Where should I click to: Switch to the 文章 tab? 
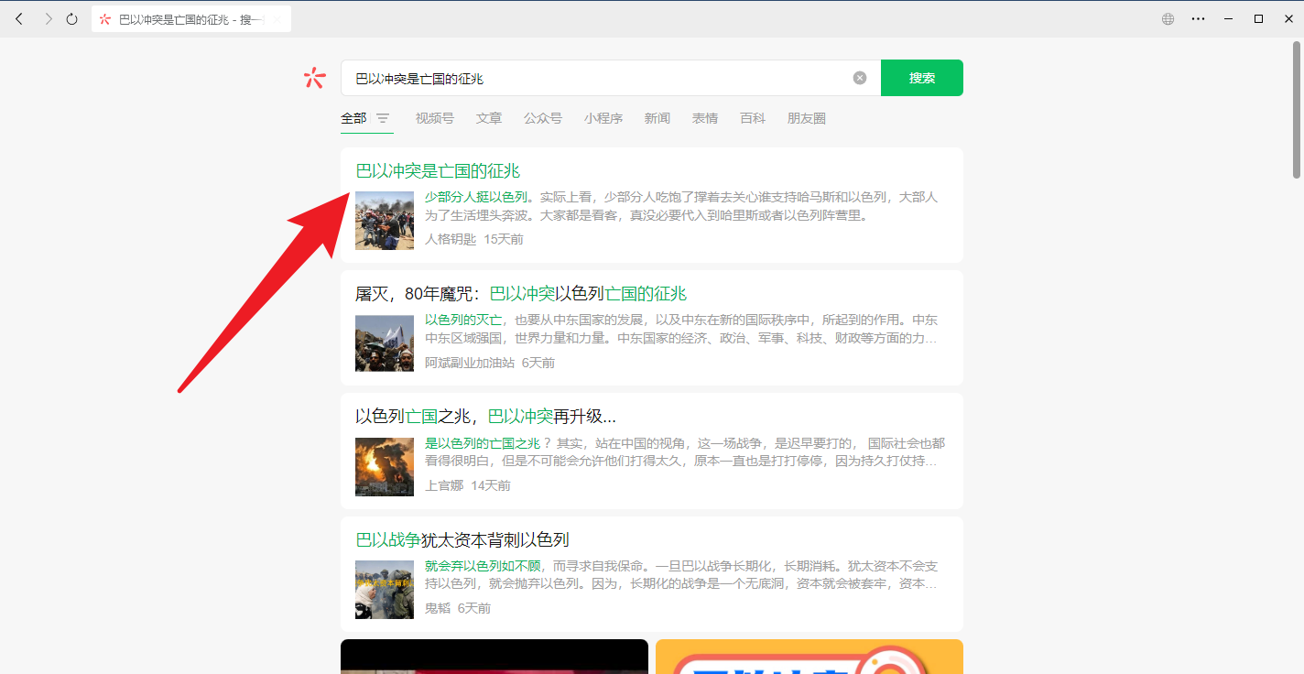coord(489,118)
